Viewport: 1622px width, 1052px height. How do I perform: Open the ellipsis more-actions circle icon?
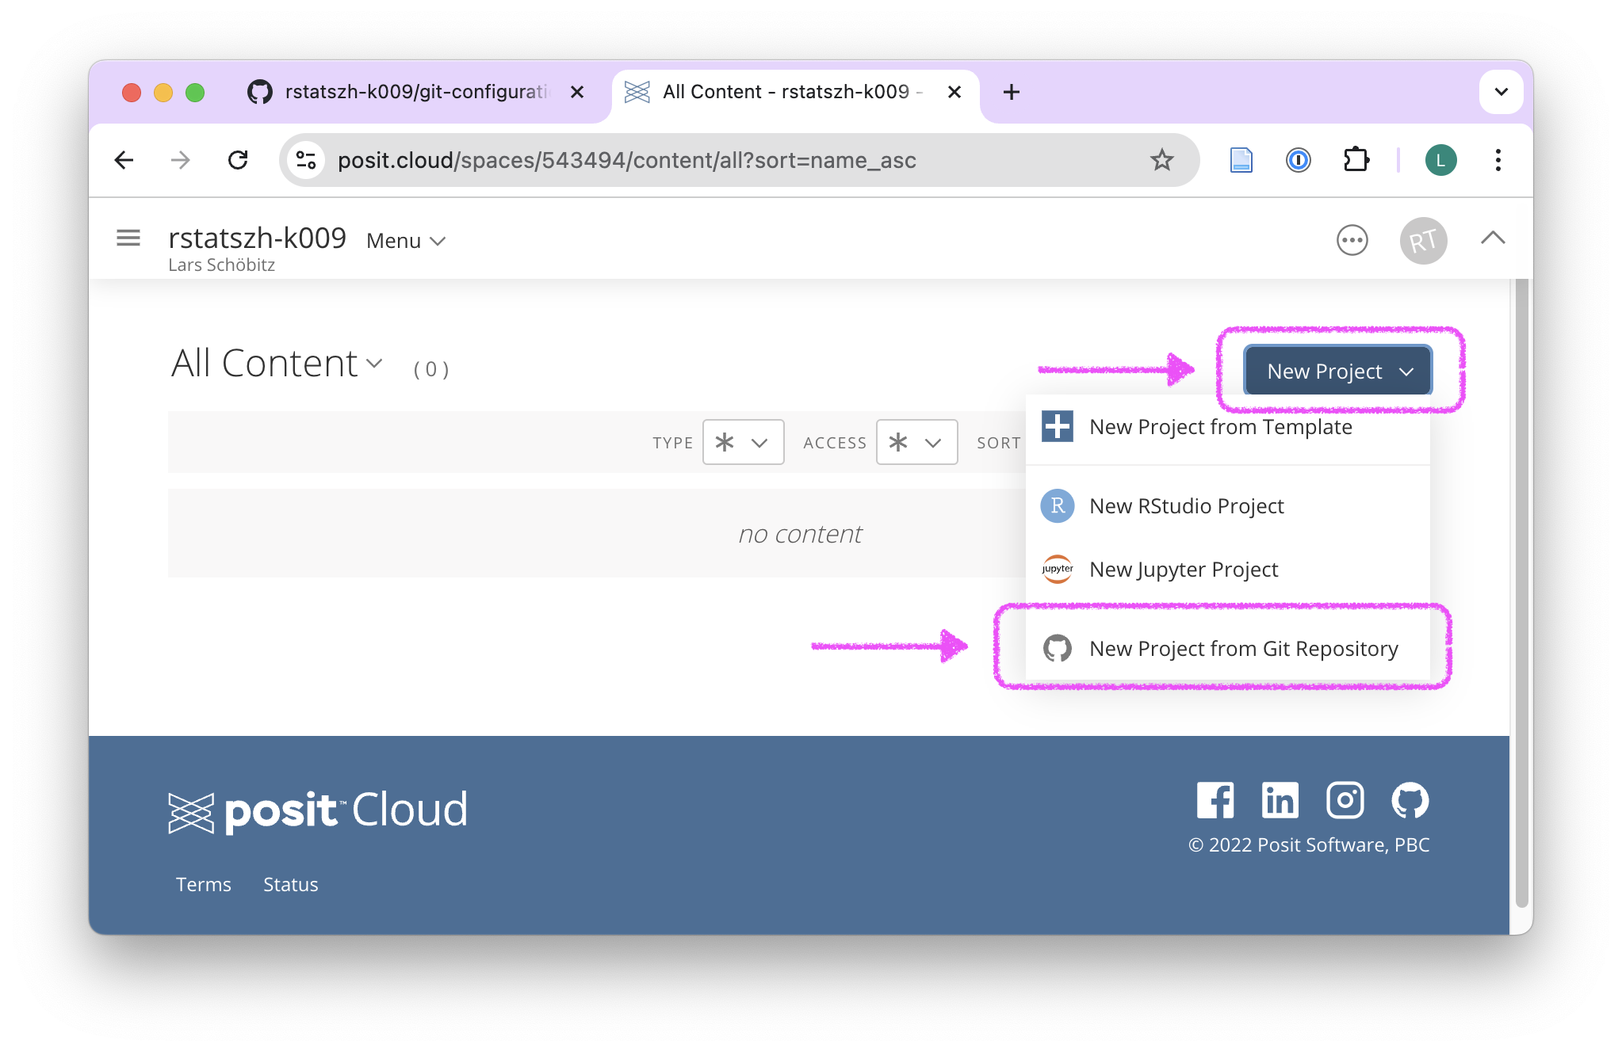(1352, 240)
